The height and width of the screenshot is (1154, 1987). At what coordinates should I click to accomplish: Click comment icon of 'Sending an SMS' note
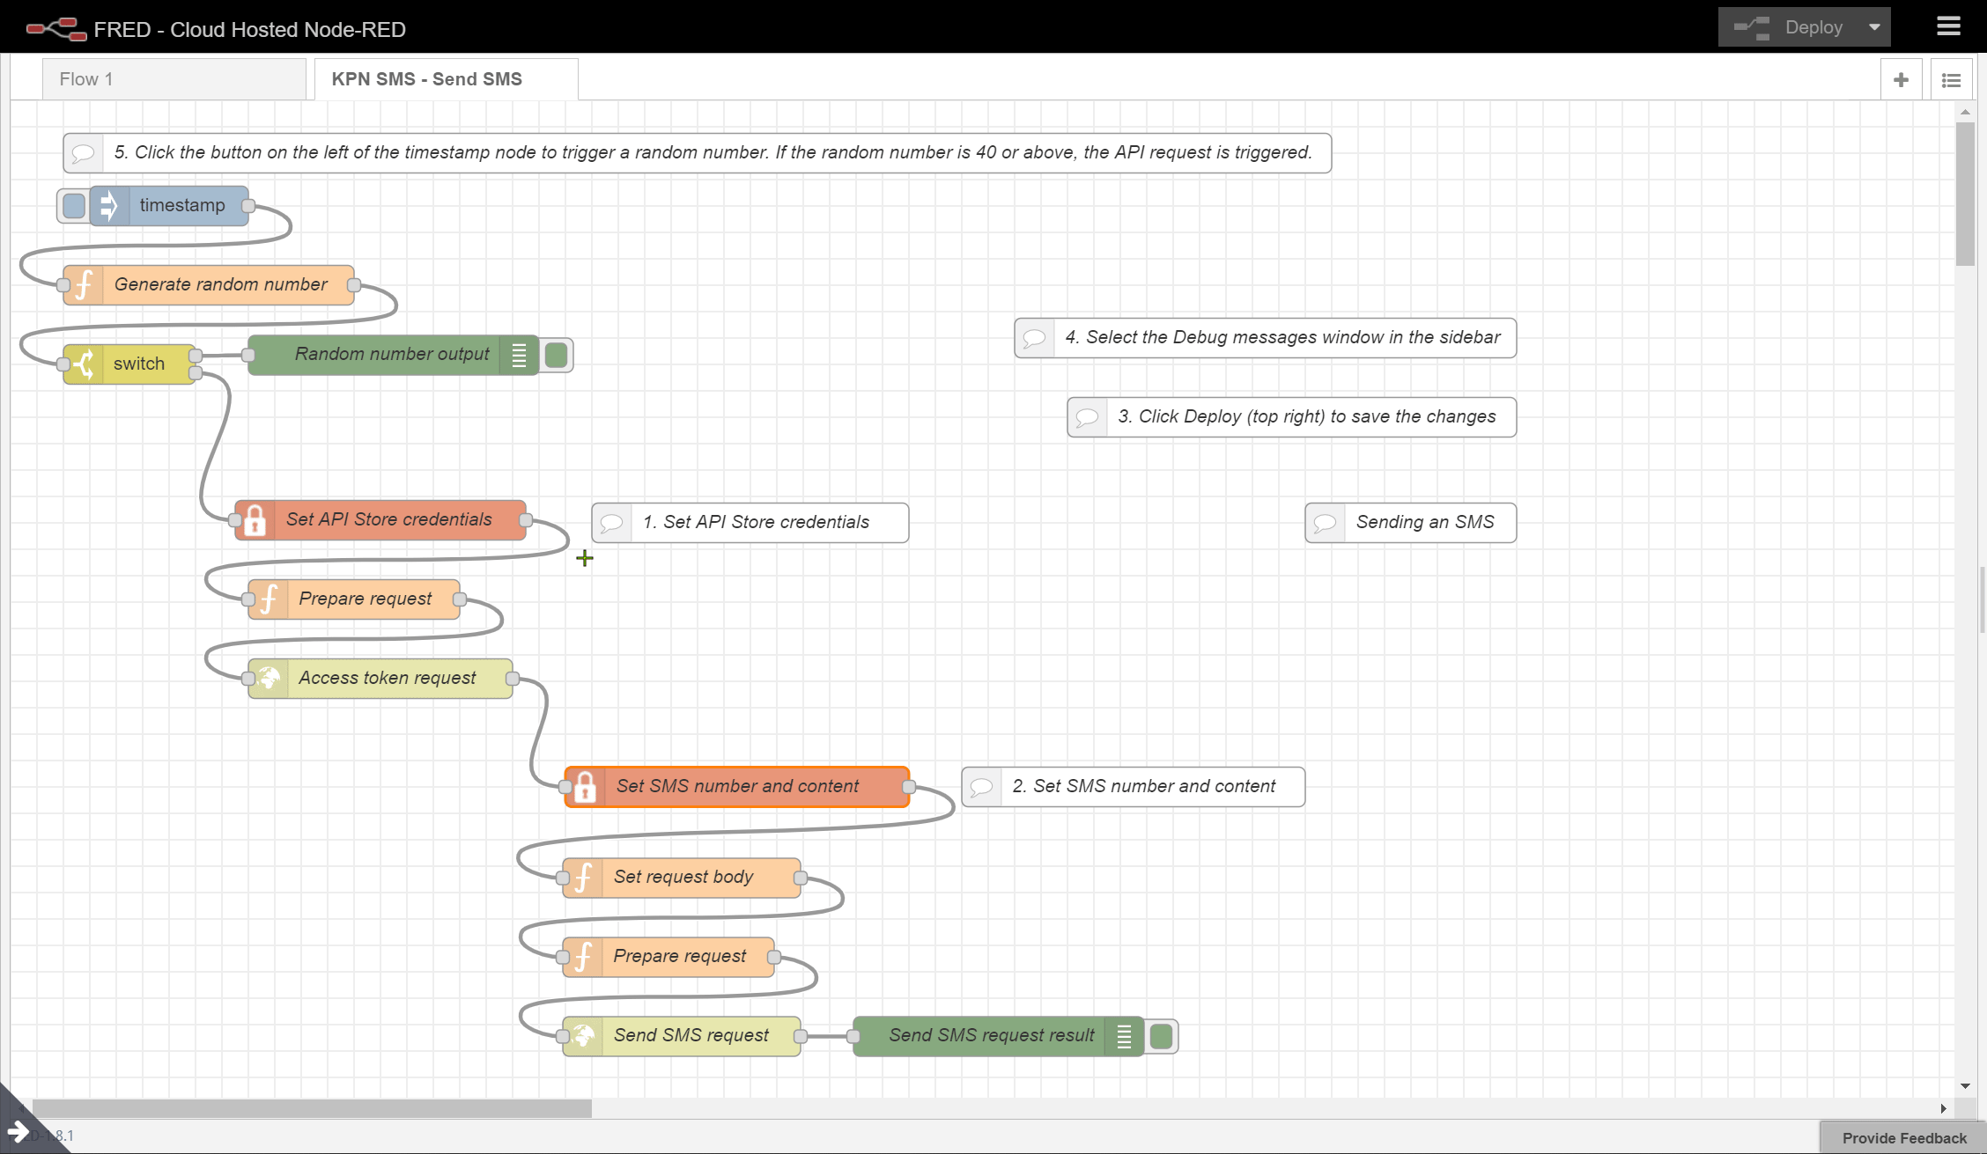coord(1326,523)
